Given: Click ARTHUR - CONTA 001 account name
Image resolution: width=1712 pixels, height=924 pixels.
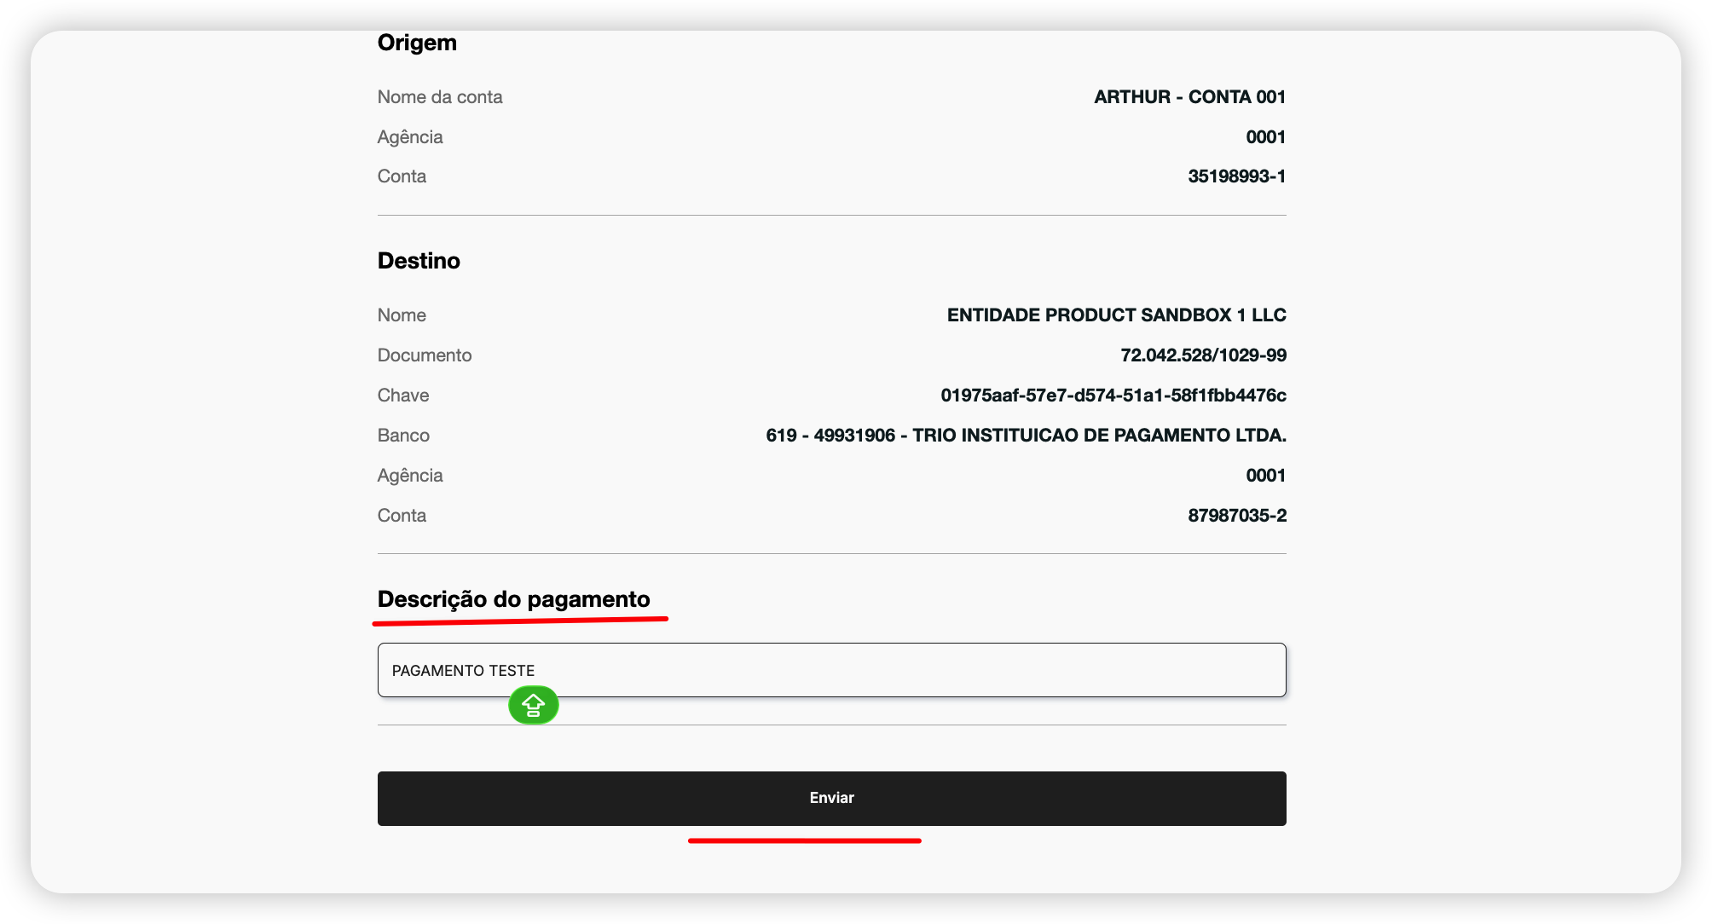Looking at the screenshot, I should tap(1189, 97).
